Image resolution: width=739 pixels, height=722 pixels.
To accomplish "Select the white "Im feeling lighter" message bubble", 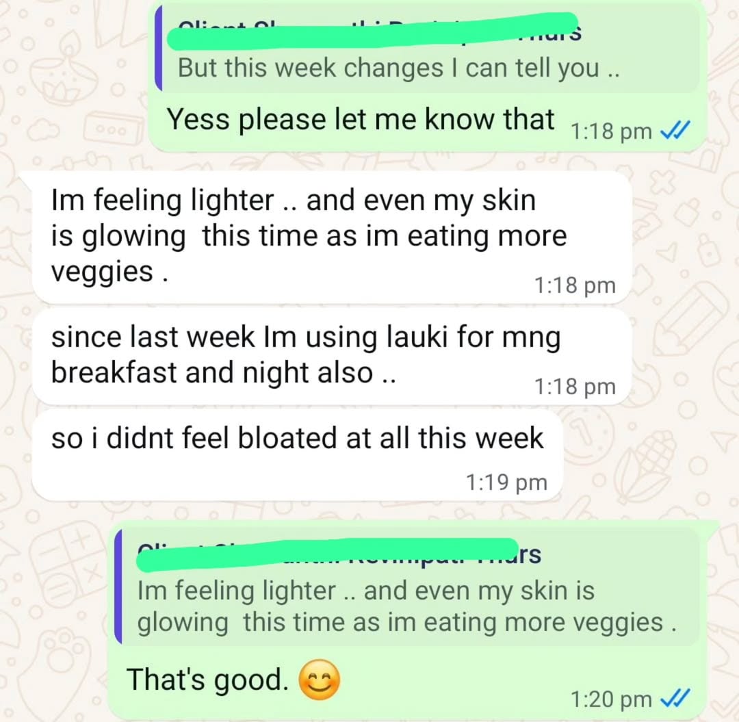I will [332, 237].
